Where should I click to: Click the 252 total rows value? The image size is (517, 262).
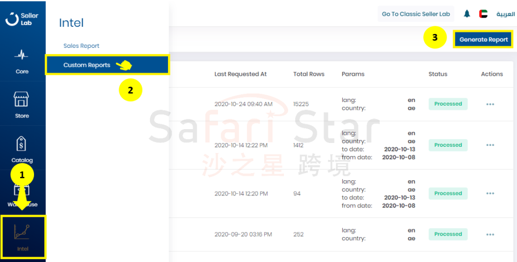tap(298, 234)
